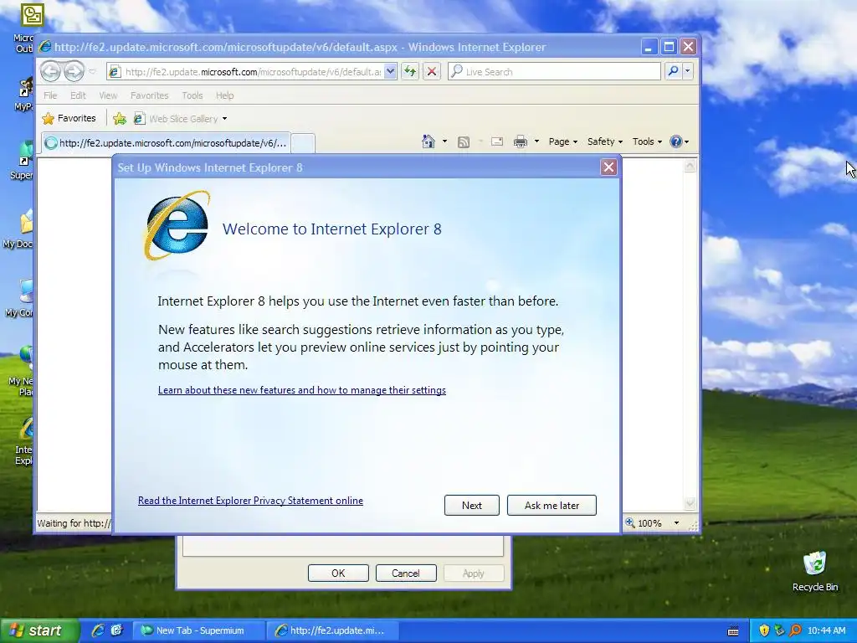857x643 pixels.
Task: Close the Set Up Internet Explorer 8 dialog
Action: (x=608, y=167)
